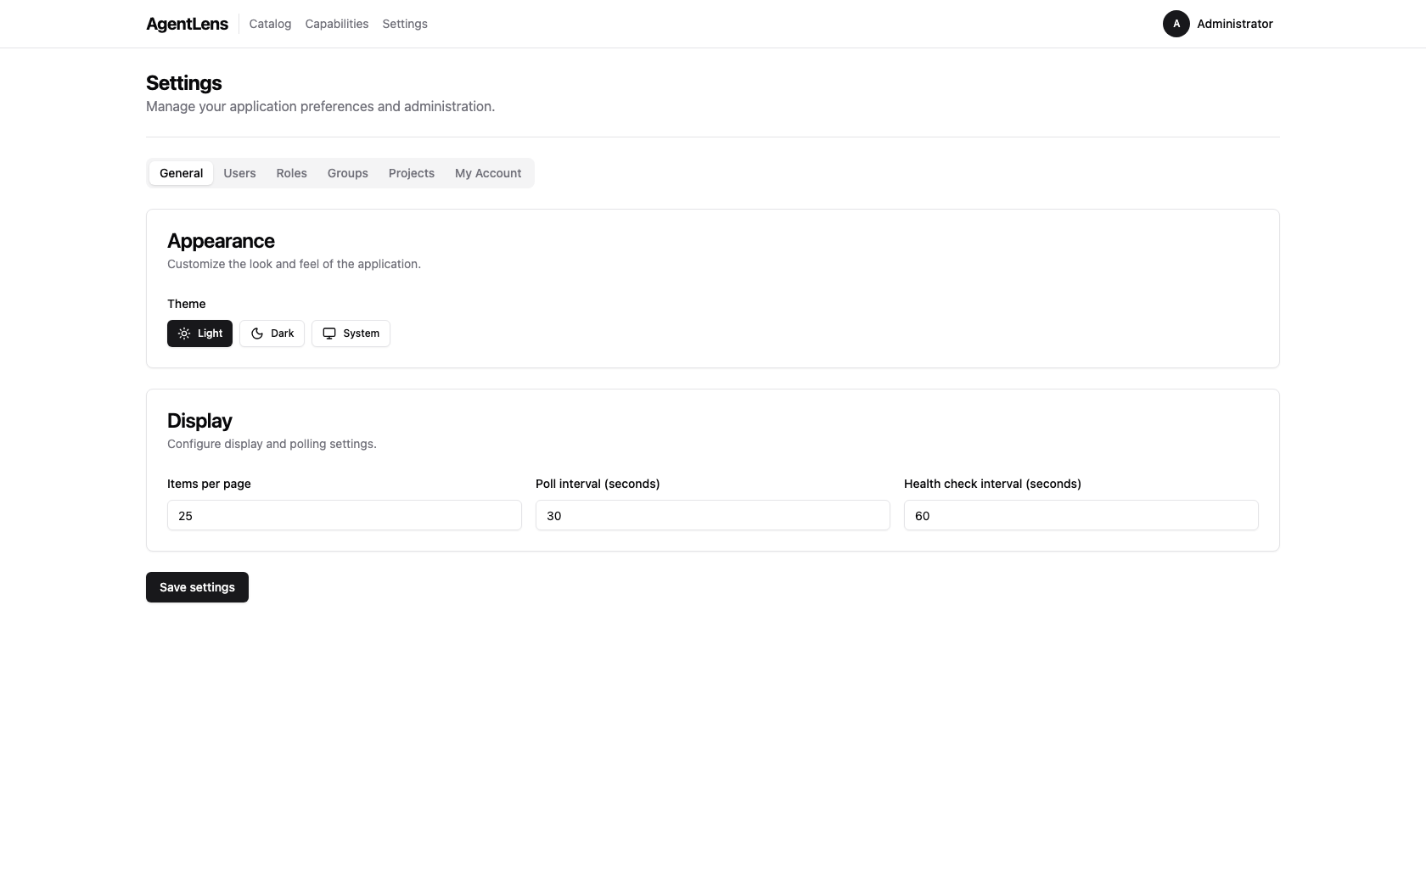
Task: Switch to the Dark theme
Action: (272, 333)
